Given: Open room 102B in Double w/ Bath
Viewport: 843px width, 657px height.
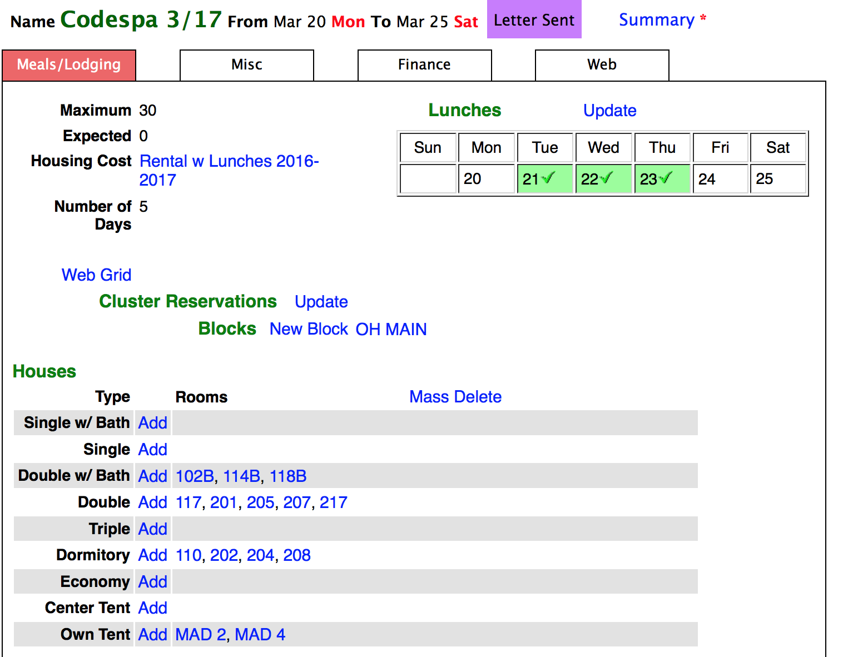Looking at the screenshot, I should click(195, 476).
